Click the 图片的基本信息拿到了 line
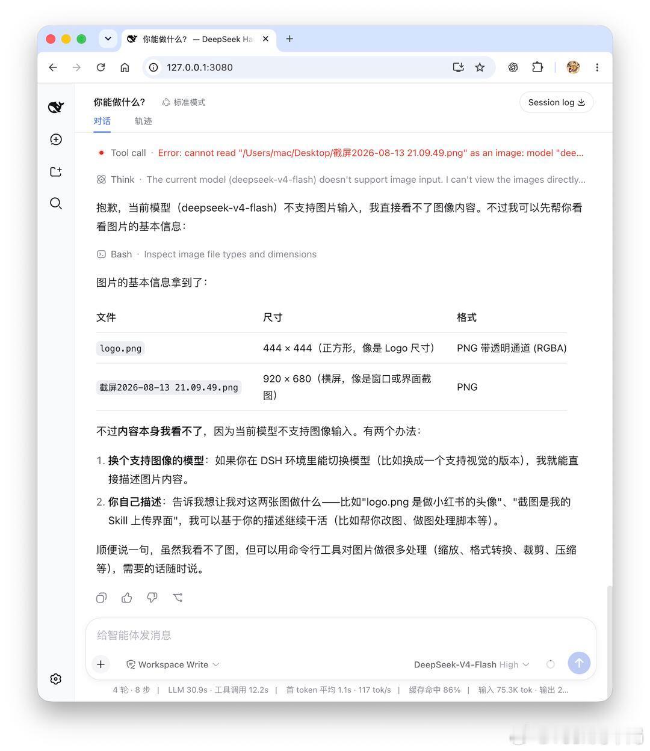Viewport: 650px width, 751px height. click(x=152, y=282)
